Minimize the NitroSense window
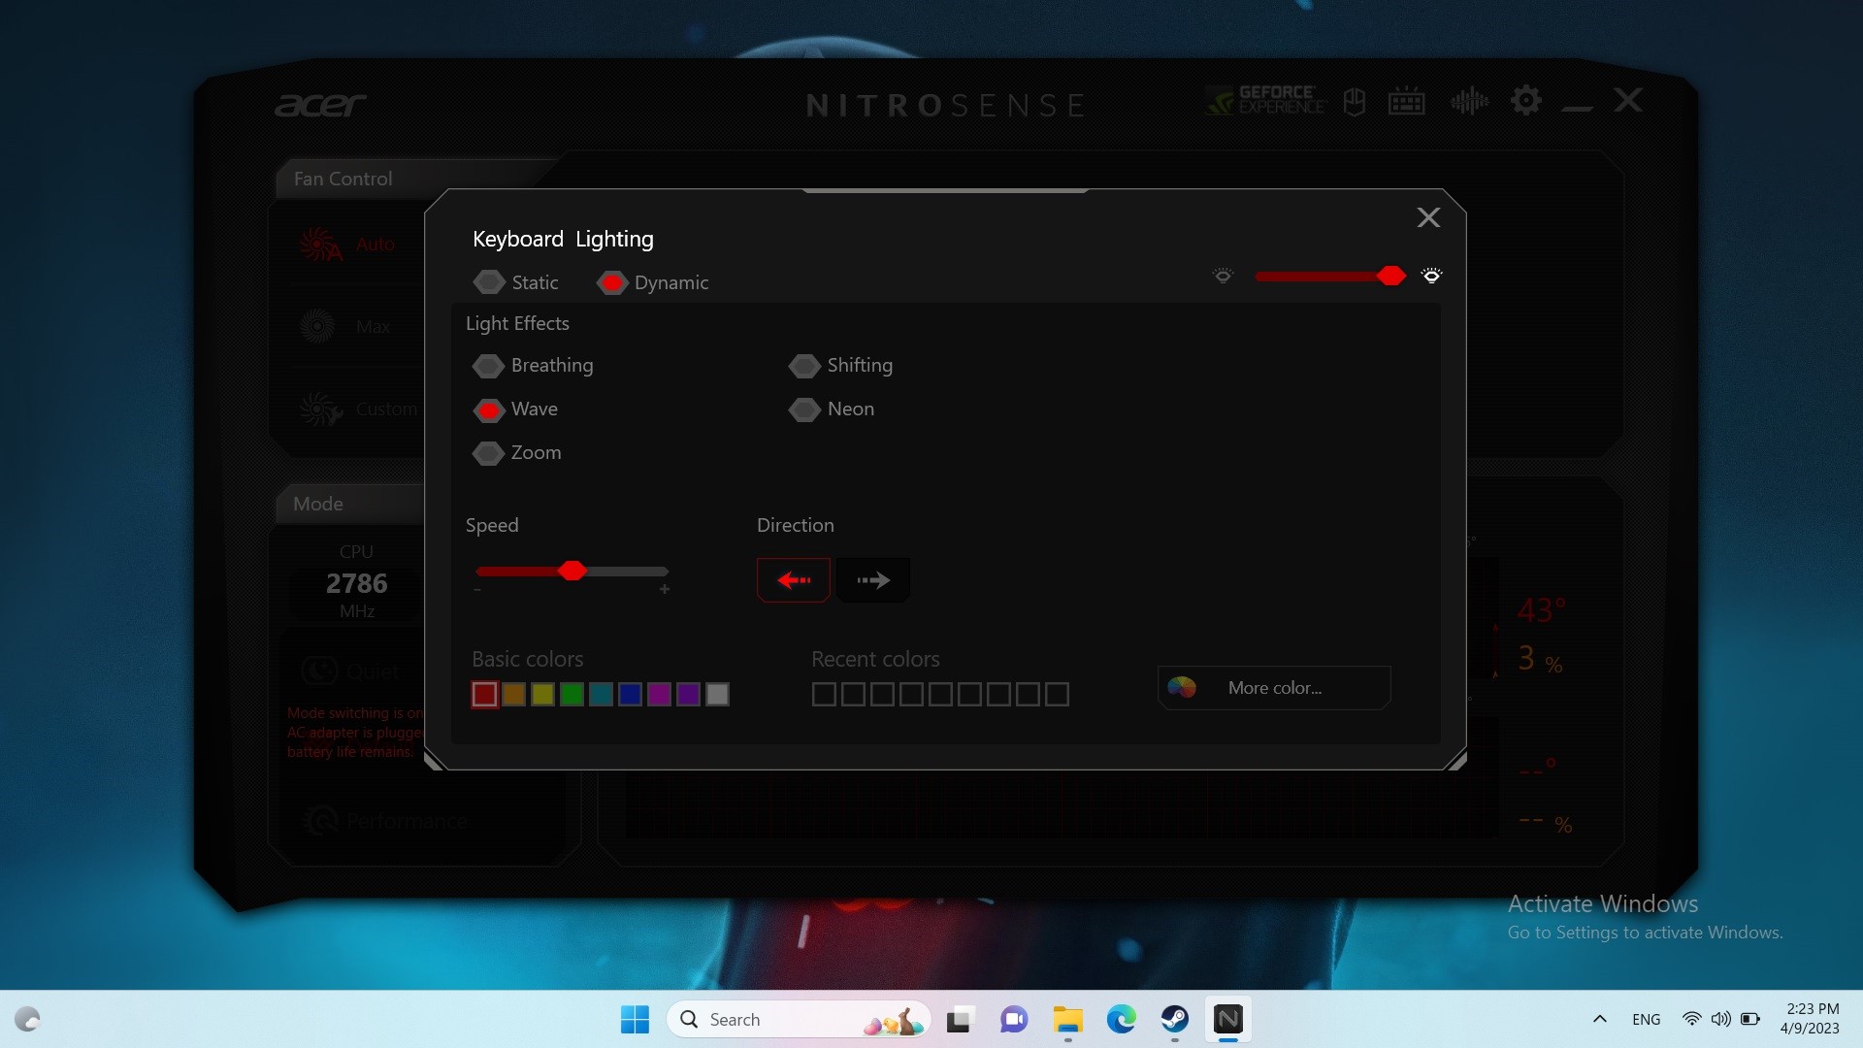Screen dimensions: 1863x1048 pyautogui.click(x=1577, y=107)
